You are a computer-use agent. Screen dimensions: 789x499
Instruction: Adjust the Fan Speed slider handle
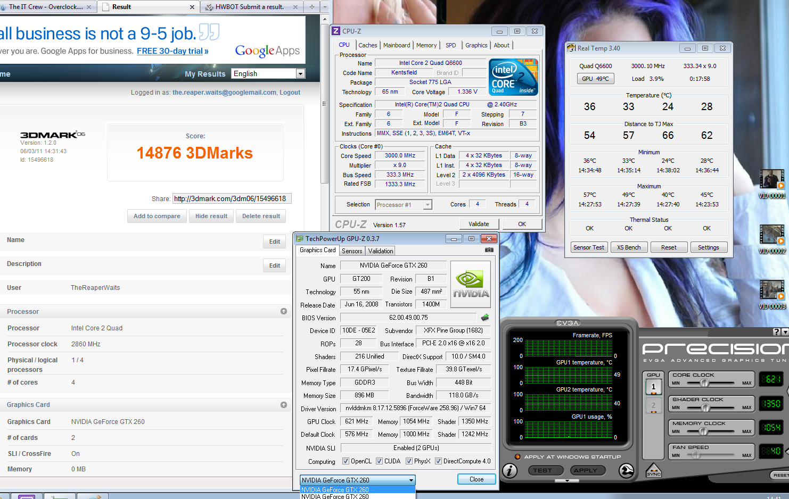click(696, 455)
